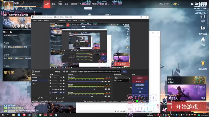Click 启动虚拟摄像机 virtual camera button
Image resolution: width=209 pixels, height=117 pixels.
[x=140, y=85]
